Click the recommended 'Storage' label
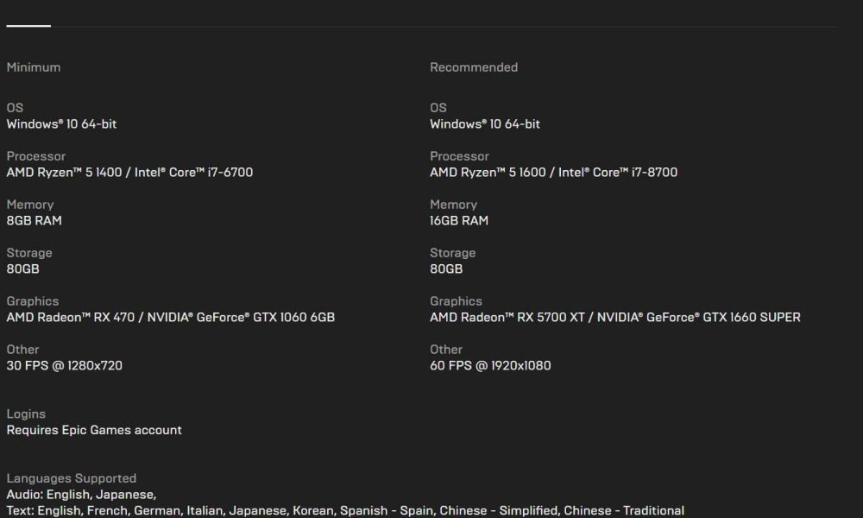Viewport: 863px width, 518px height. (x=453, y=253)
